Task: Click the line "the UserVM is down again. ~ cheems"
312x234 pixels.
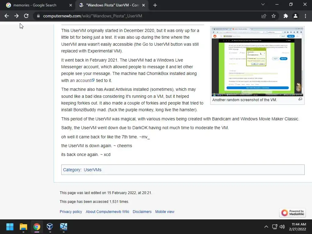Action: pos(97,146)
